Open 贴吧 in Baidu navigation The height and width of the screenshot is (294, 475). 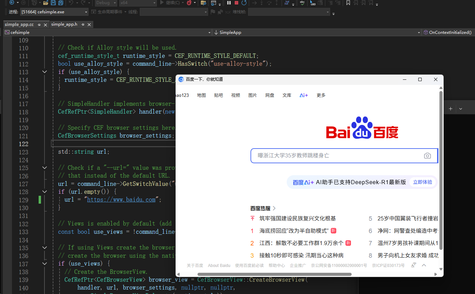click(219, 95)
